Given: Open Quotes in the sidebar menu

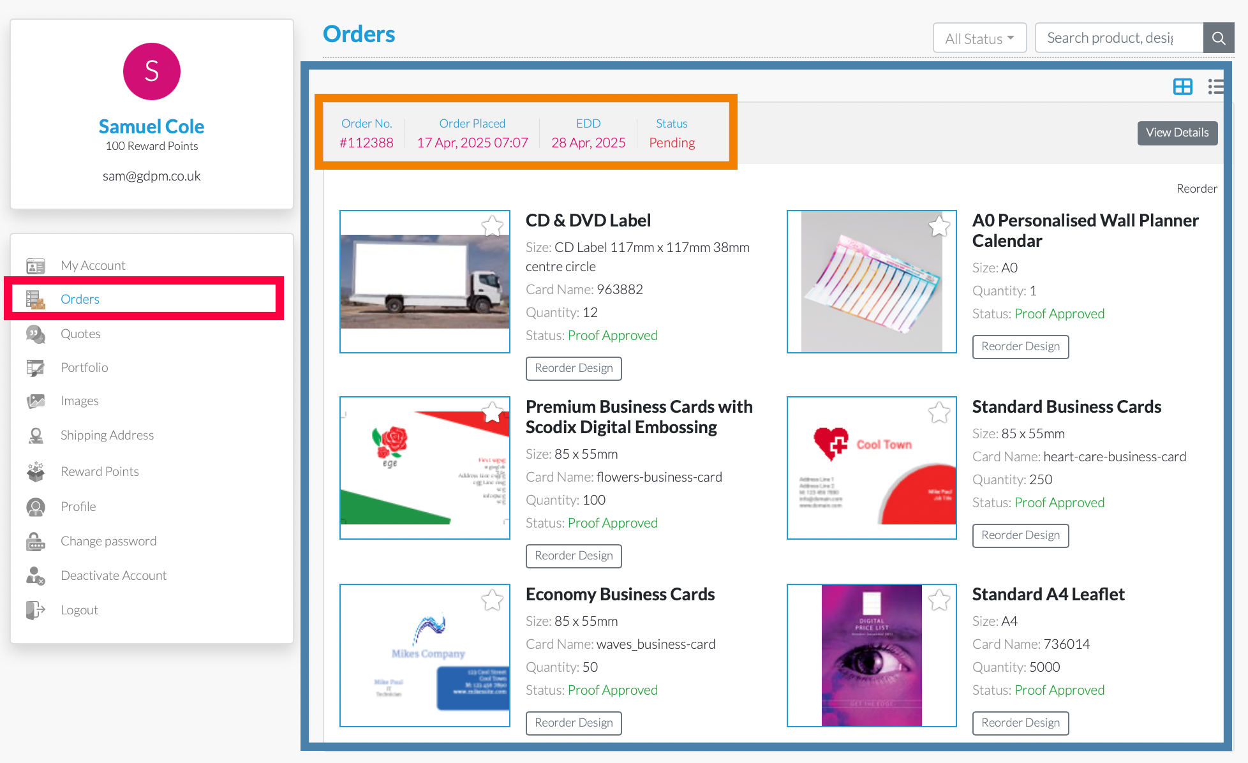Looking at the screenshot, I should pyautogui.click(x=80, y=334).
